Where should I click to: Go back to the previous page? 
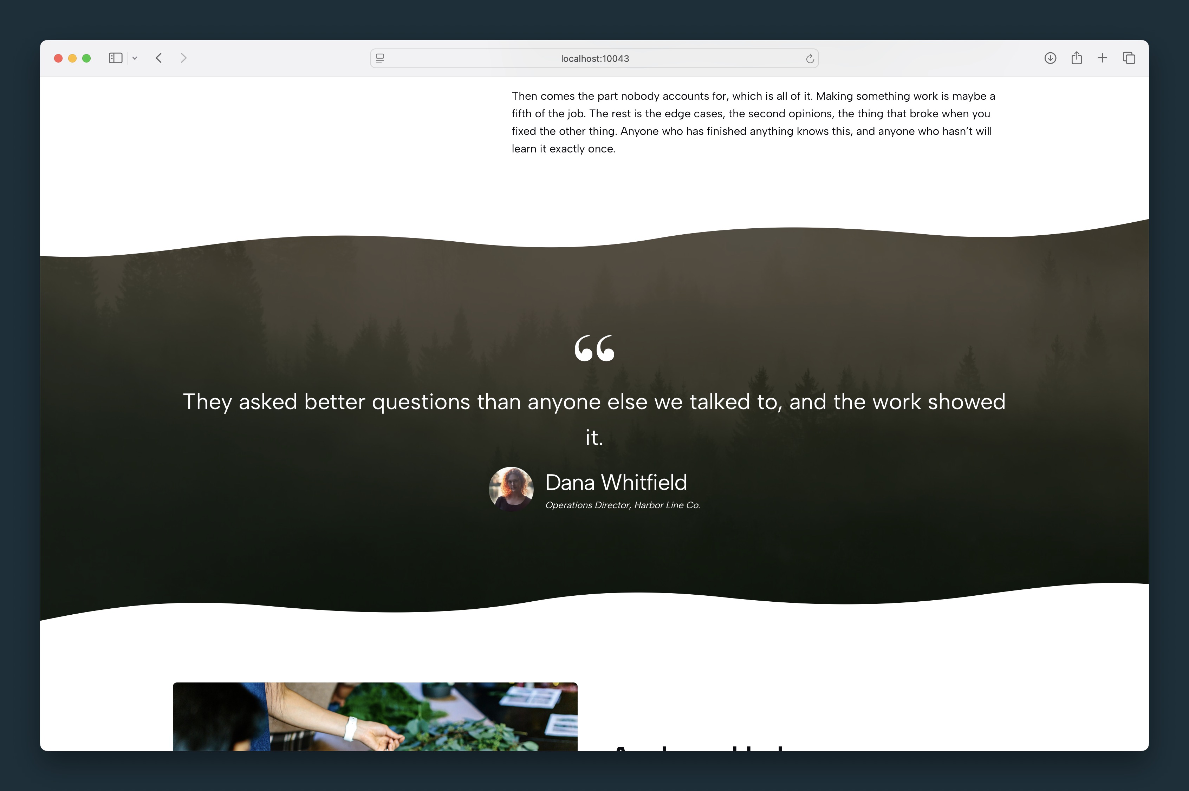click(159, 58)
